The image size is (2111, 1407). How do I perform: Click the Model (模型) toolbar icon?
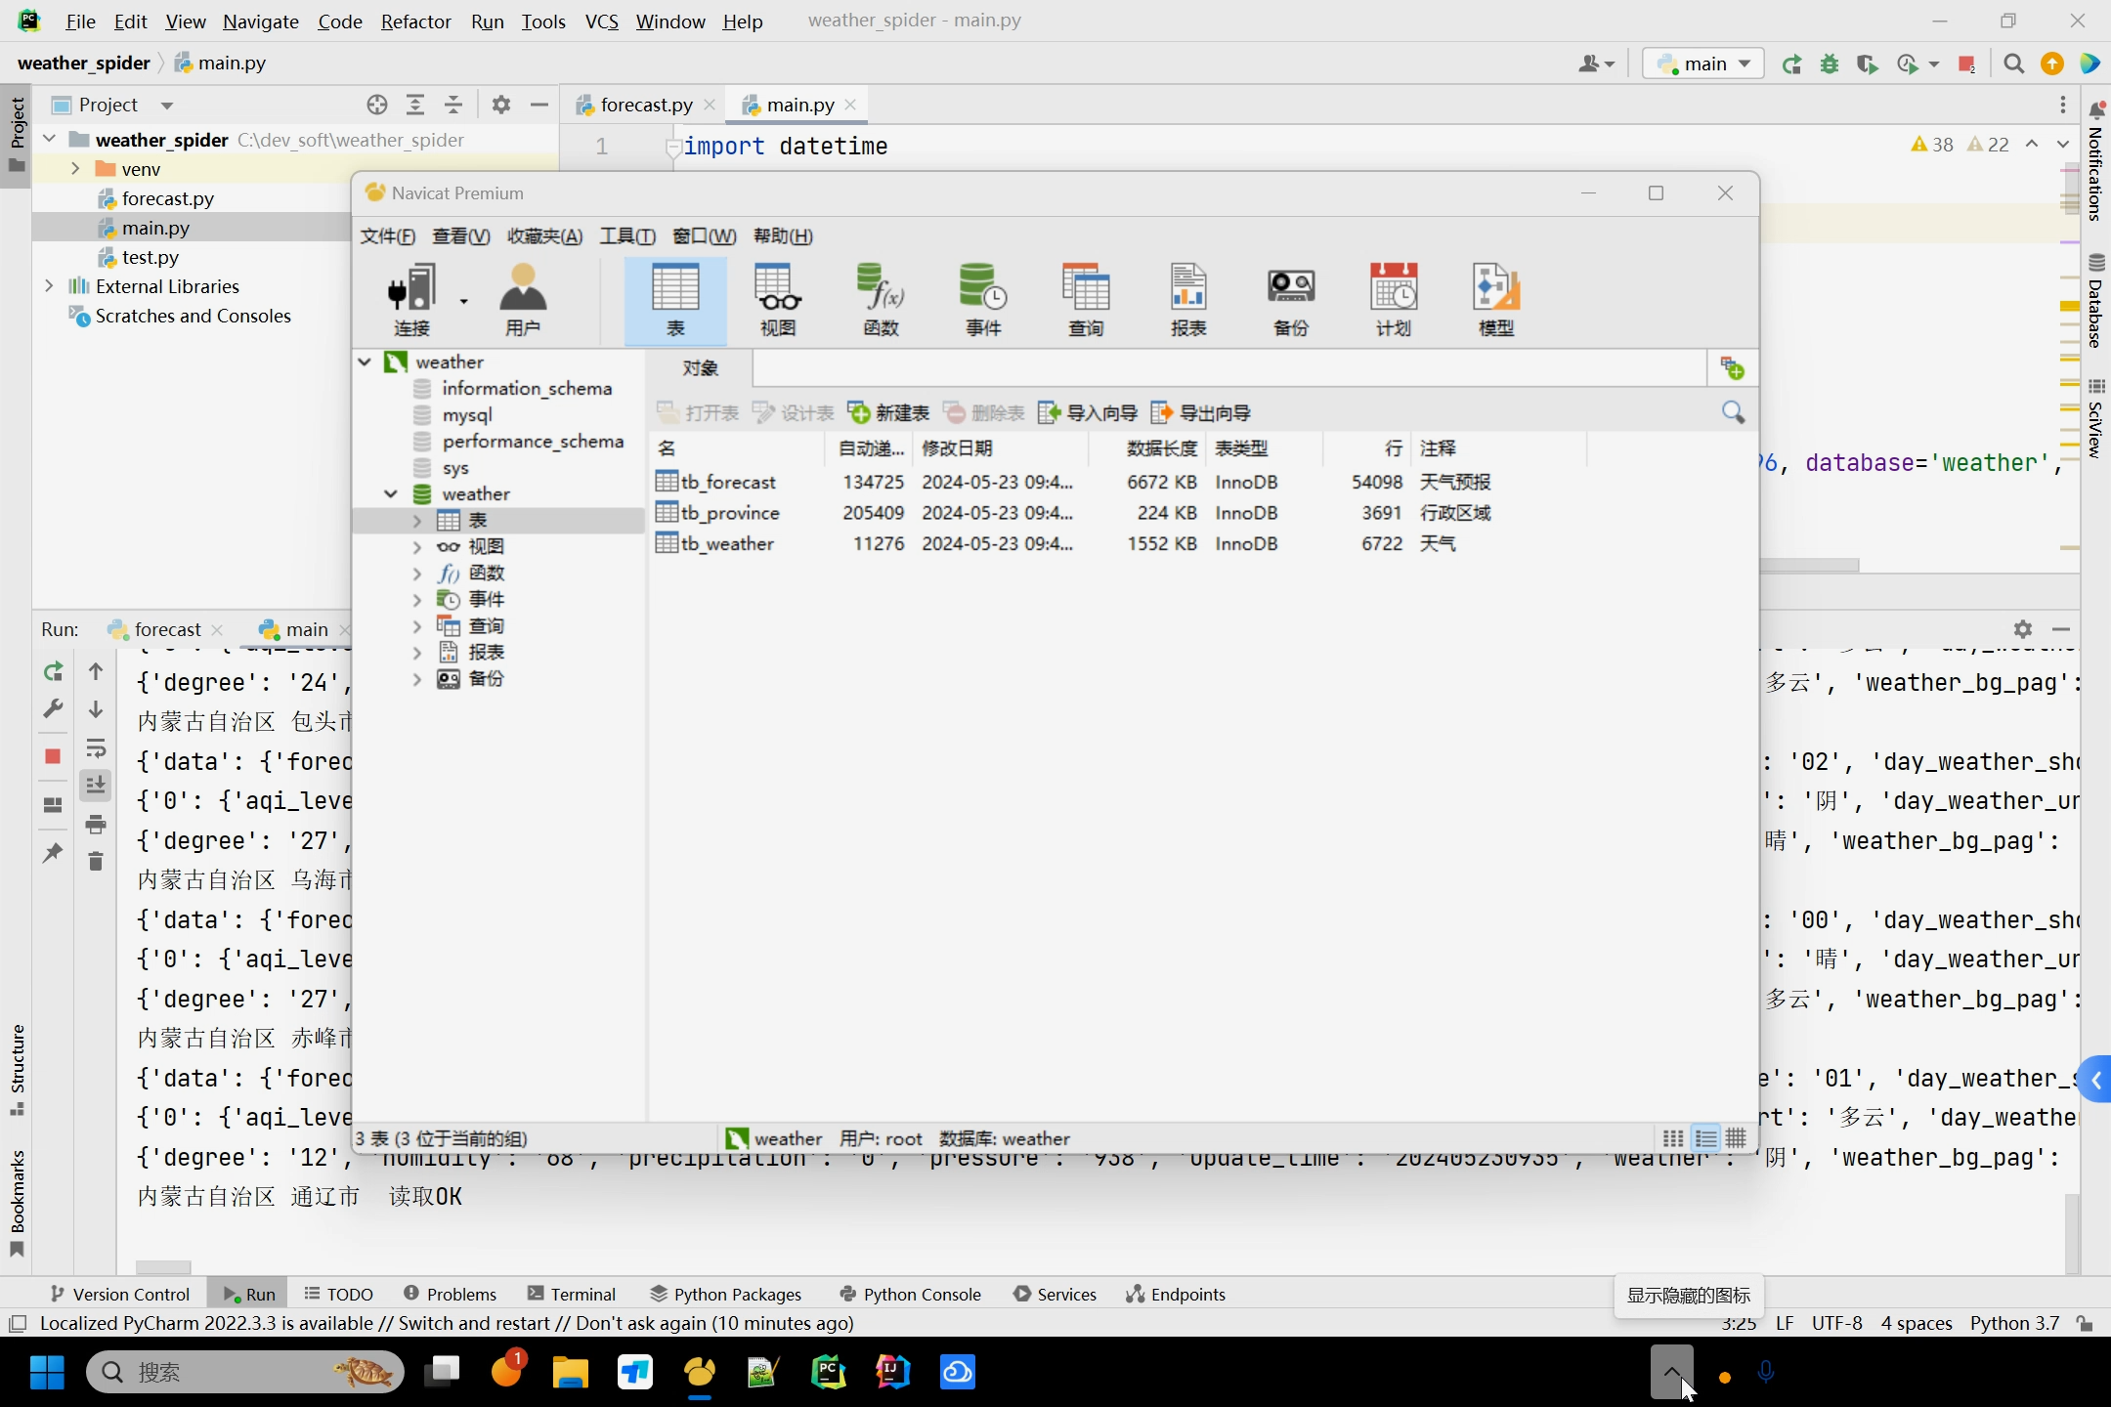[x=1495, y=299]
